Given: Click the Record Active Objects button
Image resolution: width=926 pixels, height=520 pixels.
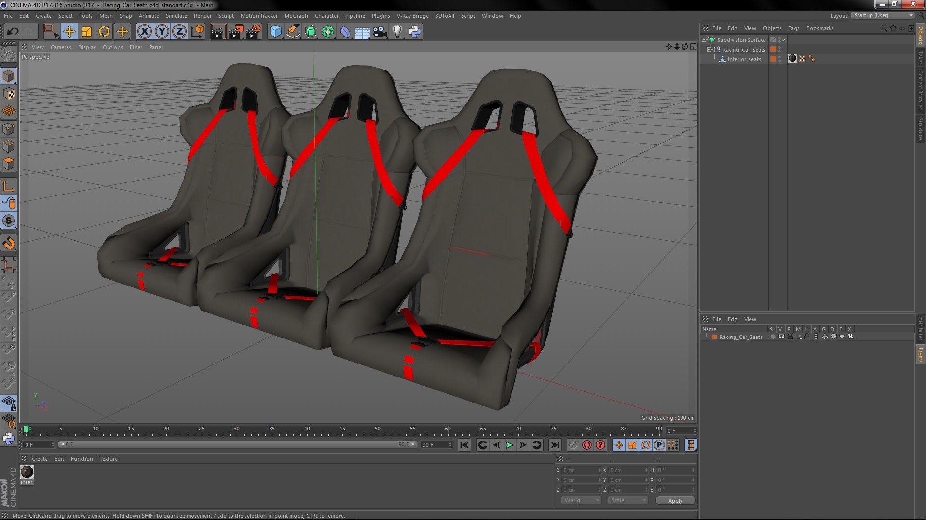Looking at the screenshot, I should (572, 445).
